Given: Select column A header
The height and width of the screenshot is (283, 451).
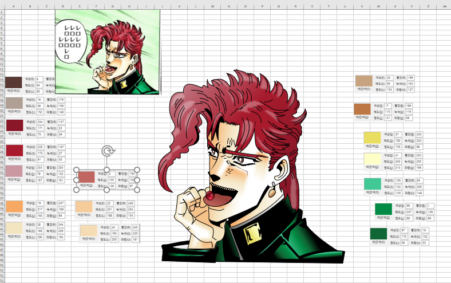Looking at the screenshot, I should coord(13,6).
